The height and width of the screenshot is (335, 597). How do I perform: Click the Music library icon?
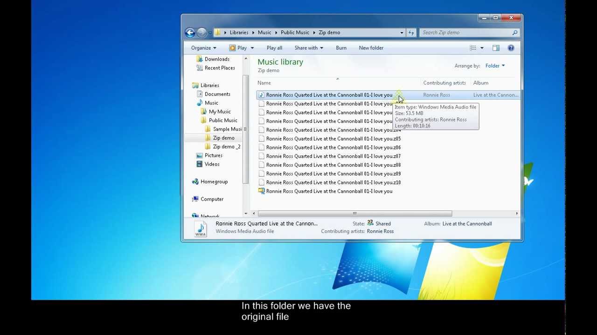click(x=200, y=103)
